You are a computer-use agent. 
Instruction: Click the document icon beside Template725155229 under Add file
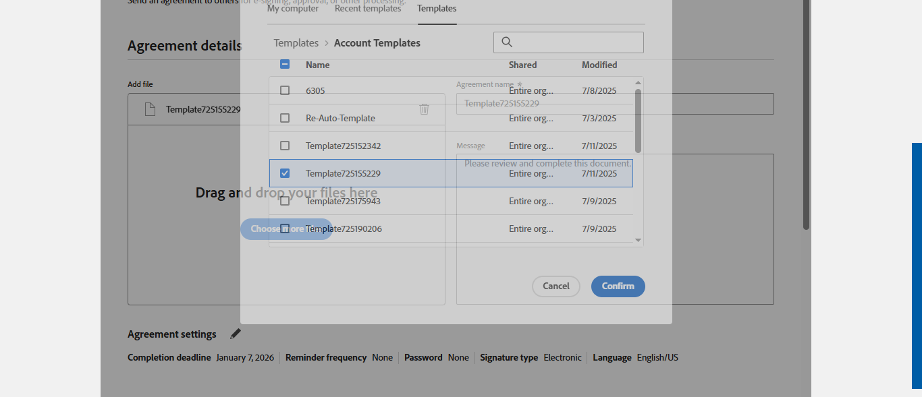[151, 109]
